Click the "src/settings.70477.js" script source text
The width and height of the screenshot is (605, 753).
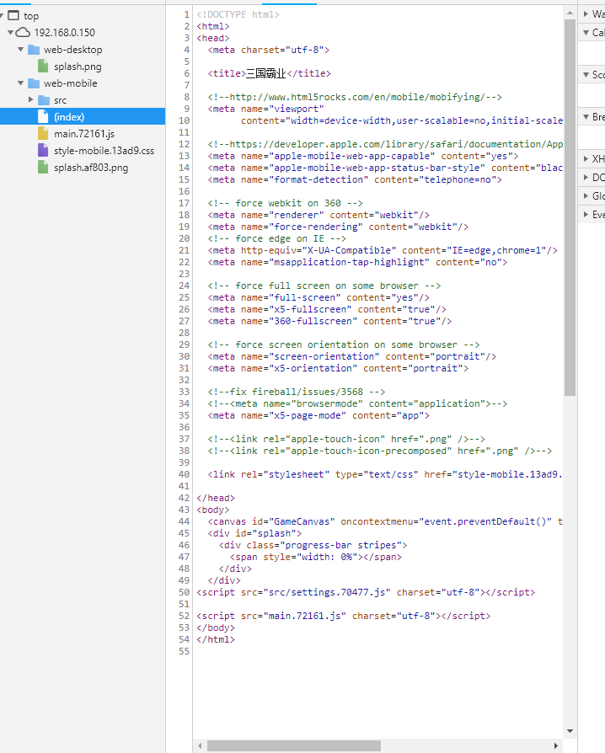point(327,592)
